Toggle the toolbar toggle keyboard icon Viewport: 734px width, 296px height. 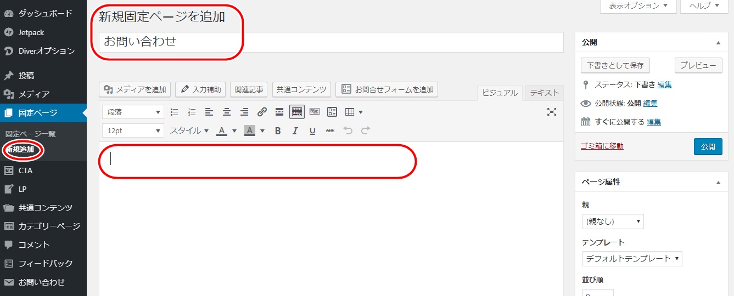[x=297, y=112]
